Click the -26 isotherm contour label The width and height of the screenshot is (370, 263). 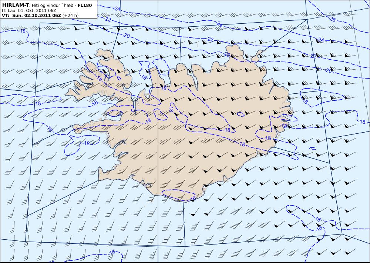pos(332,19)
